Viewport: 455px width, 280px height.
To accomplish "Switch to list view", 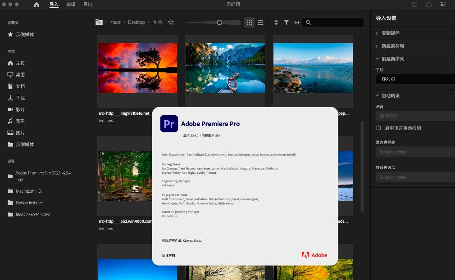I will tap(260, 23).
